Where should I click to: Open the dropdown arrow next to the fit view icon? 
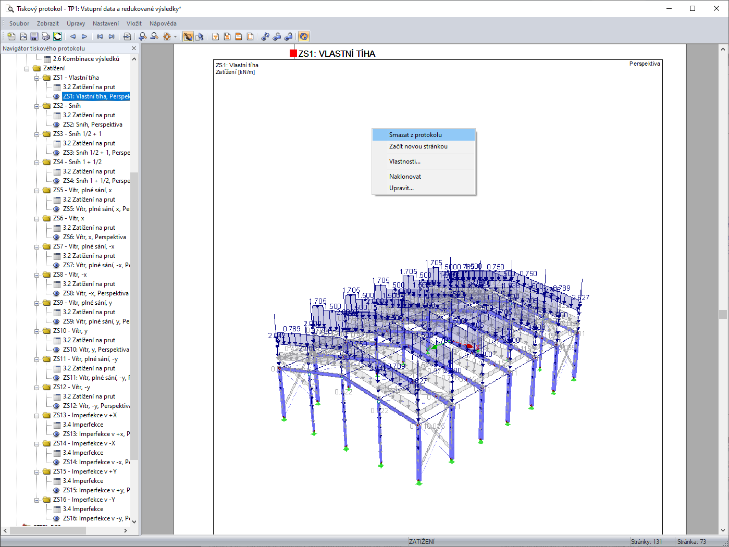pos(176,36)
